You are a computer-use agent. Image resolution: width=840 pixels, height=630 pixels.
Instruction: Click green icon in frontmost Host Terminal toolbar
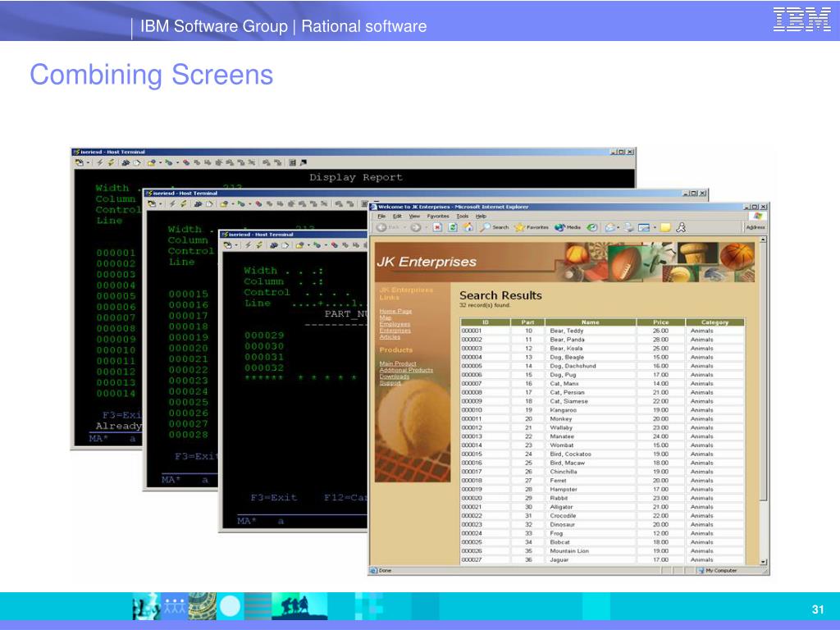317,245
